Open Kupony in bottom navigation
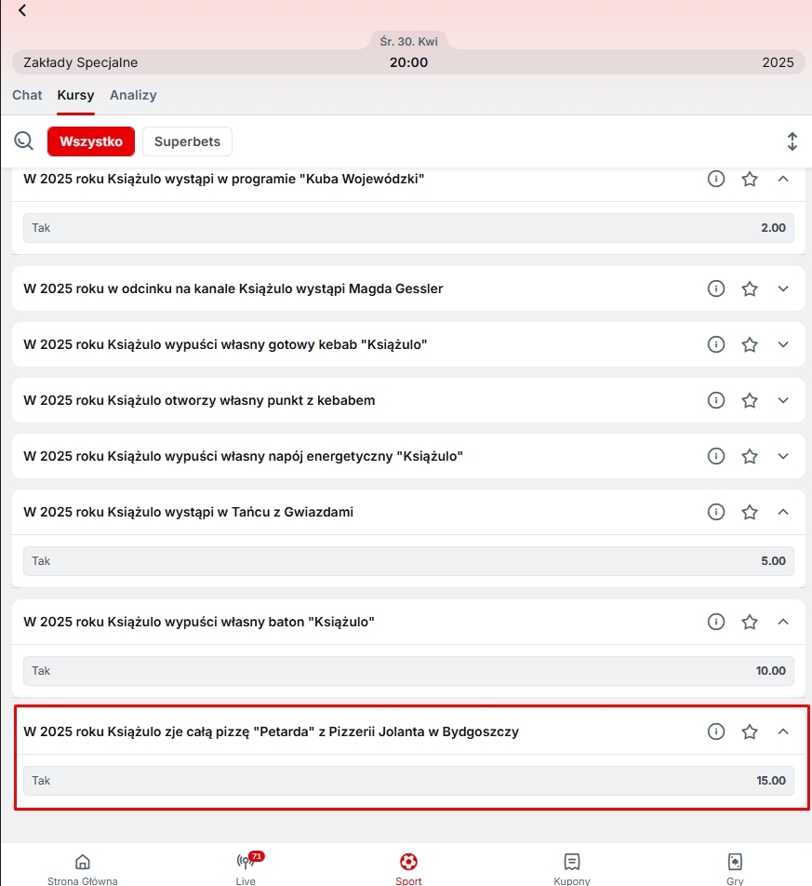 tap(571, 866)
